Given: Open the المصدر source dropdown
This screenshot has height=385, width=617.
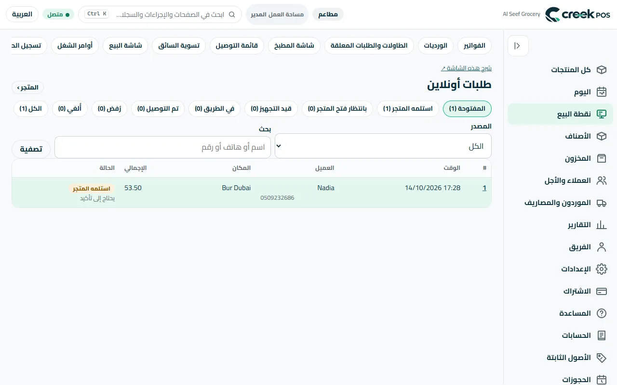Looking at the screenshot, I should coord(383,146).
